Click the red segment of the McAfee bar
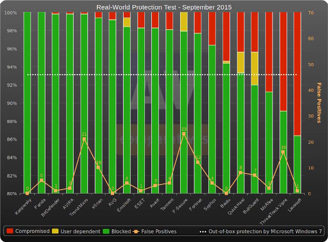This screenshot has width=328, height=242. tap(269, 51)
